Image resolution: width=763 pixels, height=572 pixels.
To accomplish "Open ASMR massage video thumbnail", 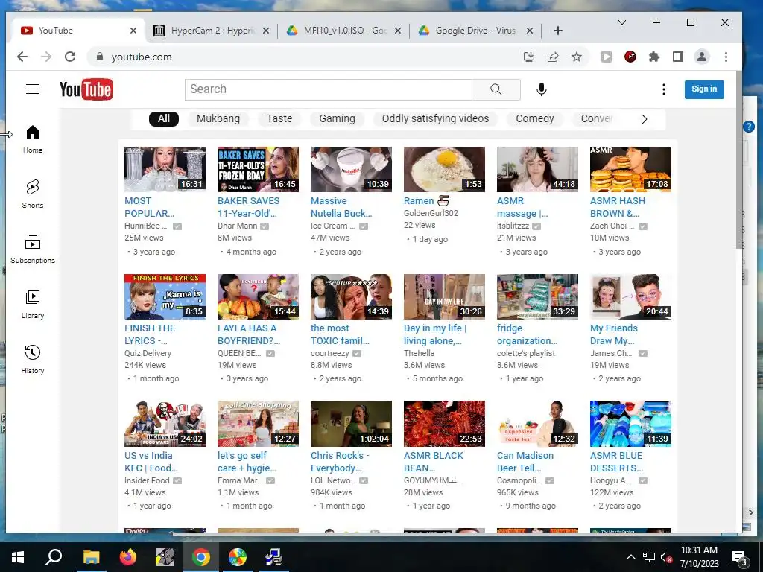I will [x=537, y=169].
